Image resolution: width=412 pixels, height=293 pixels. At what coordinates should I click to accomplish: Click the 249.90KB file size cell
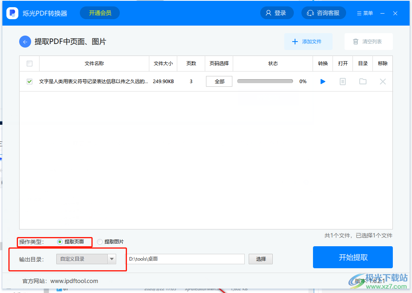point(163,82)
